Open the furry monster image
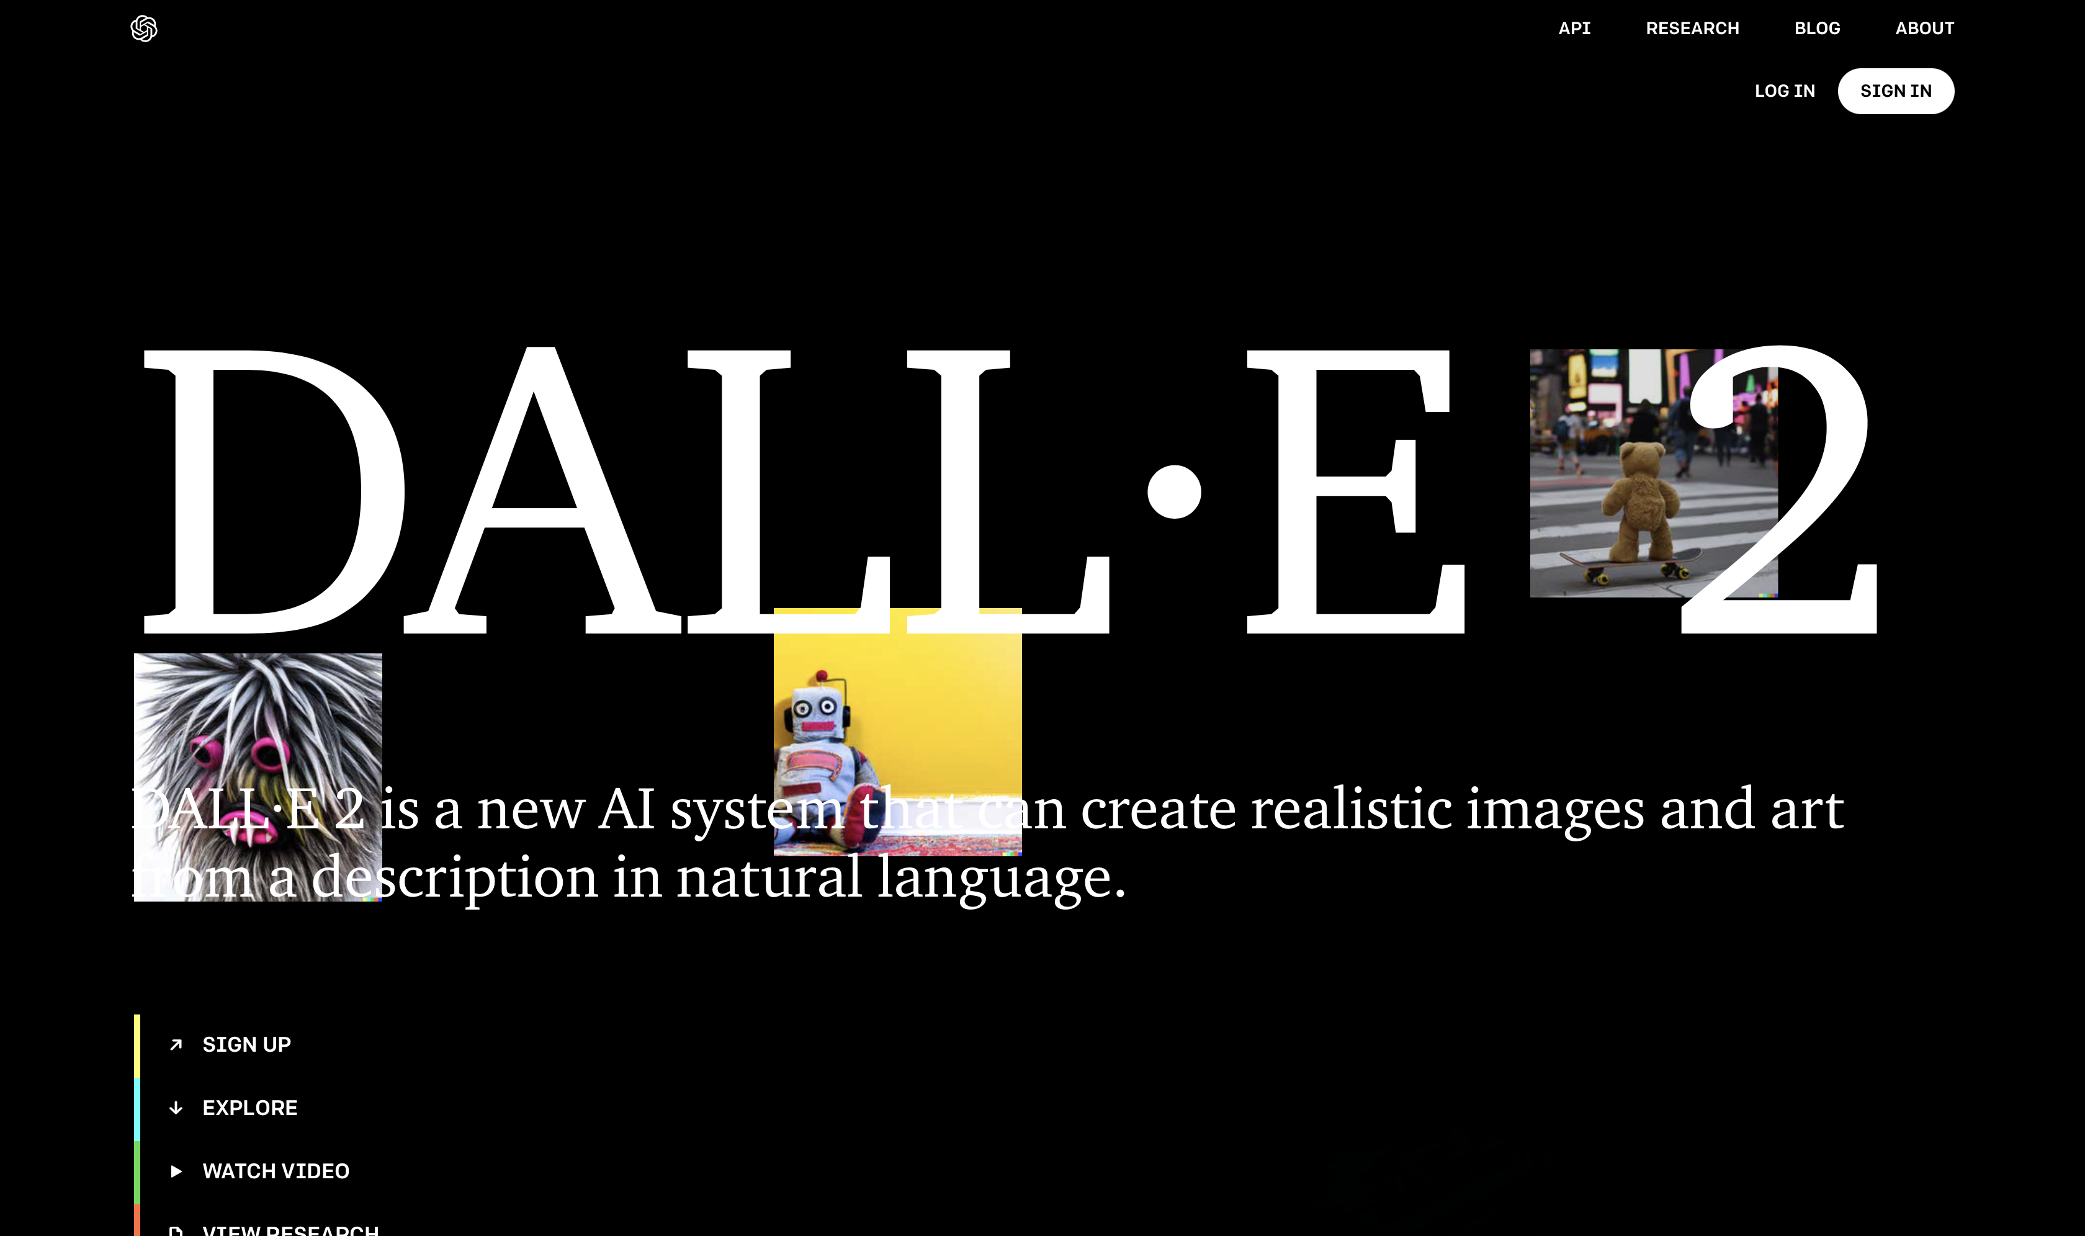The image size is (2085, 1236). pos(258,725)
